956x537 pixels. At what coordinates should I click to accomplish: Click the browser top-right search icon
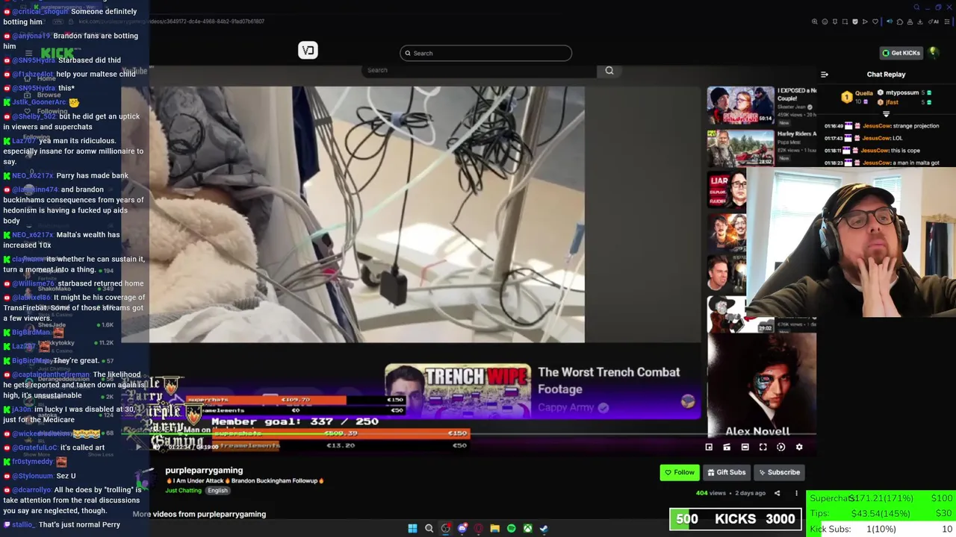[916, 7]
